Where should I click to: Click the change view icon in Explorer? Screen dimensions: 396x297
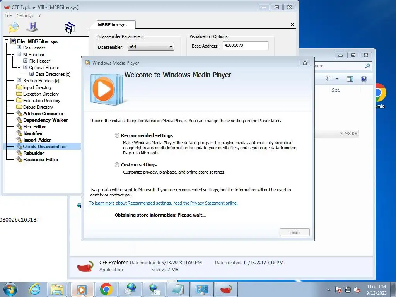(x=329, y=79)
